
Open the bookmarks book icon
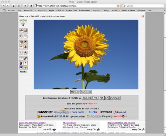(x=4, y=10)
